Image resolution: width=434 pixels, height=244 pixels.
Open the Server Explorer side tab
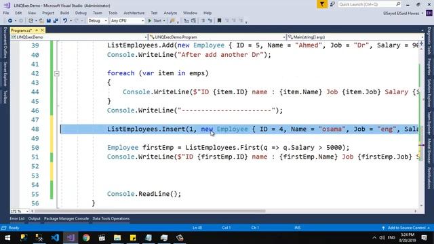tap(5, 74)
